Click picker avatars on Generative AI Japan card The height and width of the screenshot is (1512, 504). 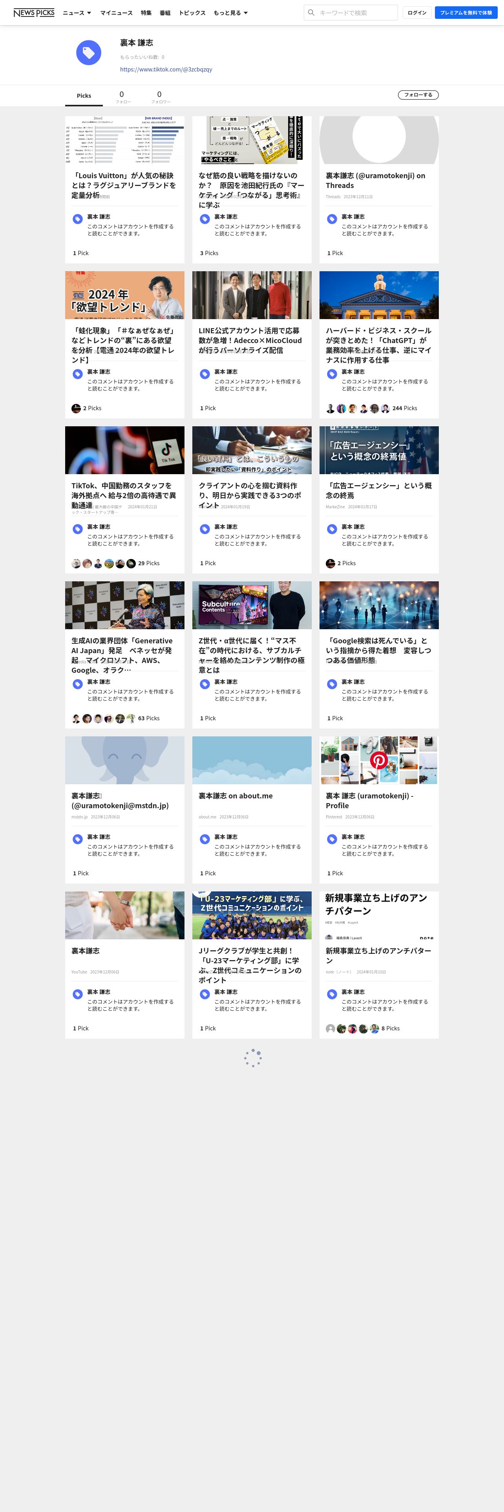click(x=103, y=718)
